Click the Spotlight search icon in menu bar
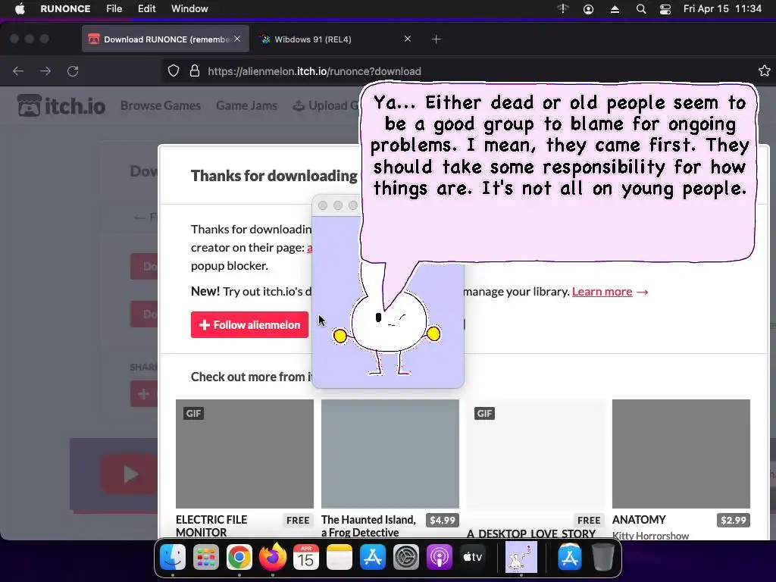The height and width of the screenshot is (582, 776). tap(641, 9)
